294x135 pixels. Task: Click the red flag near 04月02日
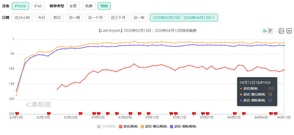click(x=235, y=114)
